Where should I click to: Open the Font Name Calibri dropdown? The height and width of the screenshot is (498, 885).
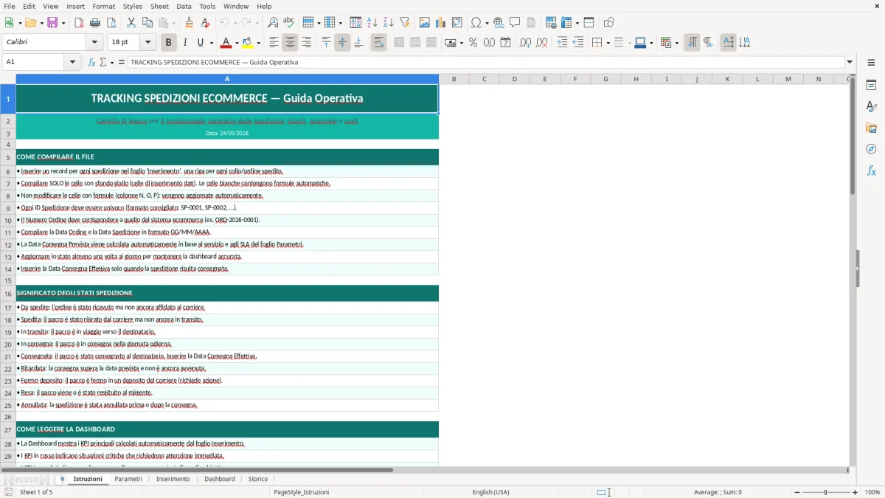(94, 43)
